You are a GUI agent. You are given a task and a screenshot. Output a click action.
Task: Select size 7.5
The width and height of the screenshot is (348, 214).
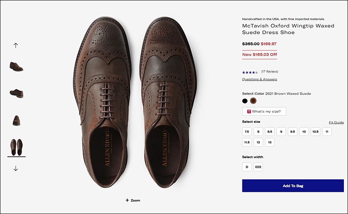247,131
